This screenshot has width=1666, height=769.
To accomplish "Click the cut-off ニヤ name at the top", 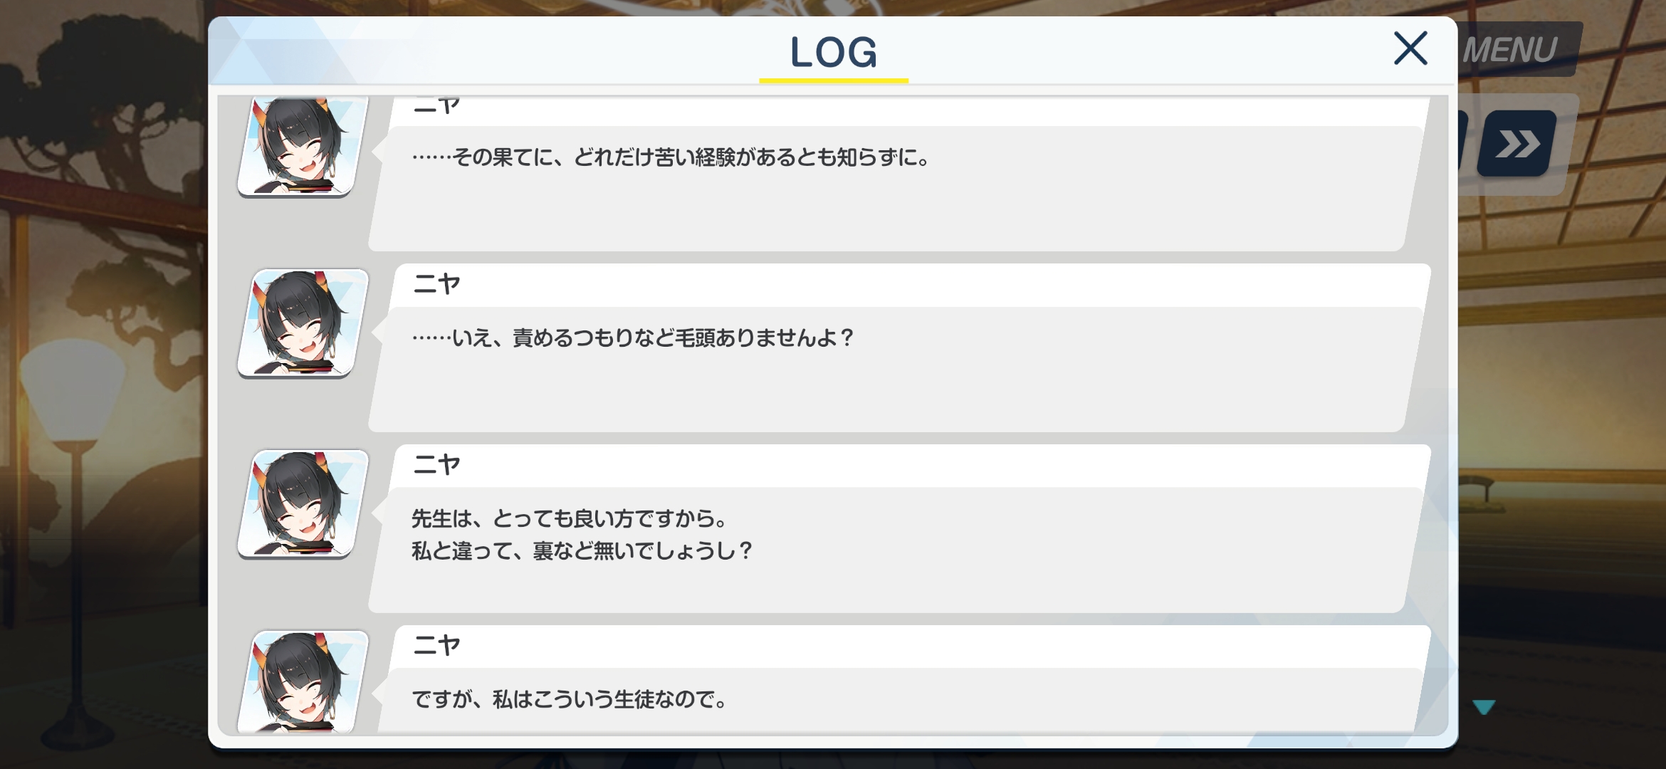I will tap(436, 106).
